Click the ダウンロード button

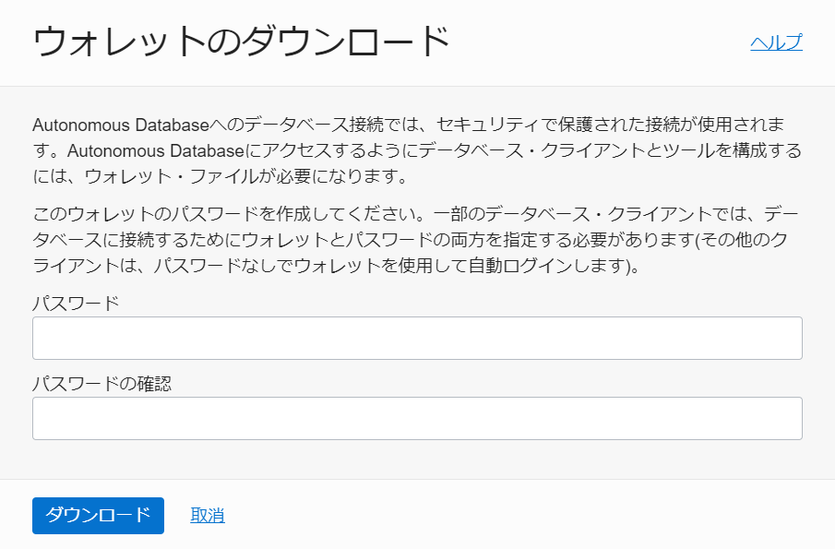(98, 516)
